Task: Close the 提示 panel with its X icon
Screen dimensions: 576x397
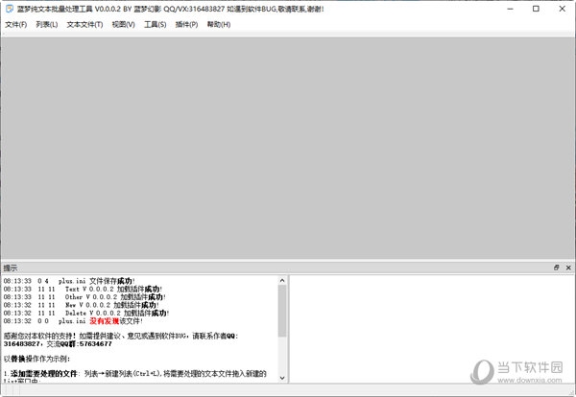Action: click(567, 268)
